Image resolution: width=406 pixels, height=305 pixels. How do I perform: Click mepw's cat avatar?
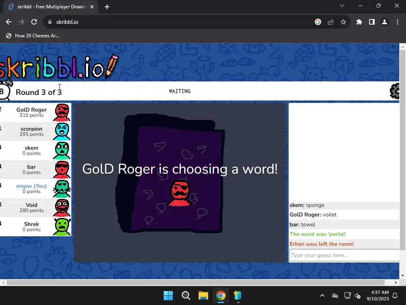(x=62, y=189)
